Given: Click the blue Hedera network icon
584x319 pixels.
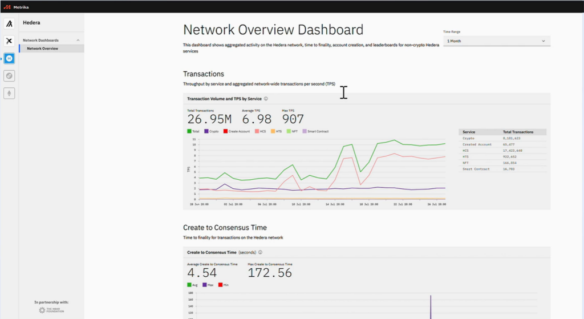Looking at the screenshot, I should [9, 58].
